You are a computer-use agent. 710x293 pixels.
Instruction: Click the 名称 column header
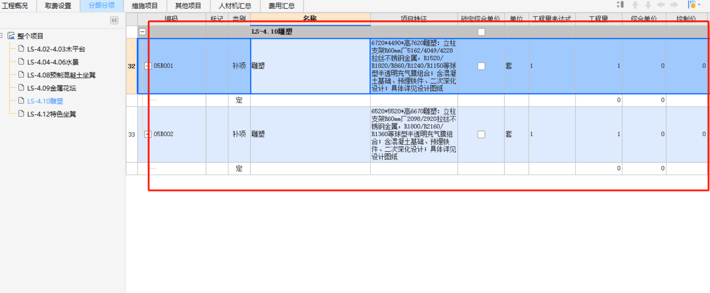(310, 19)
